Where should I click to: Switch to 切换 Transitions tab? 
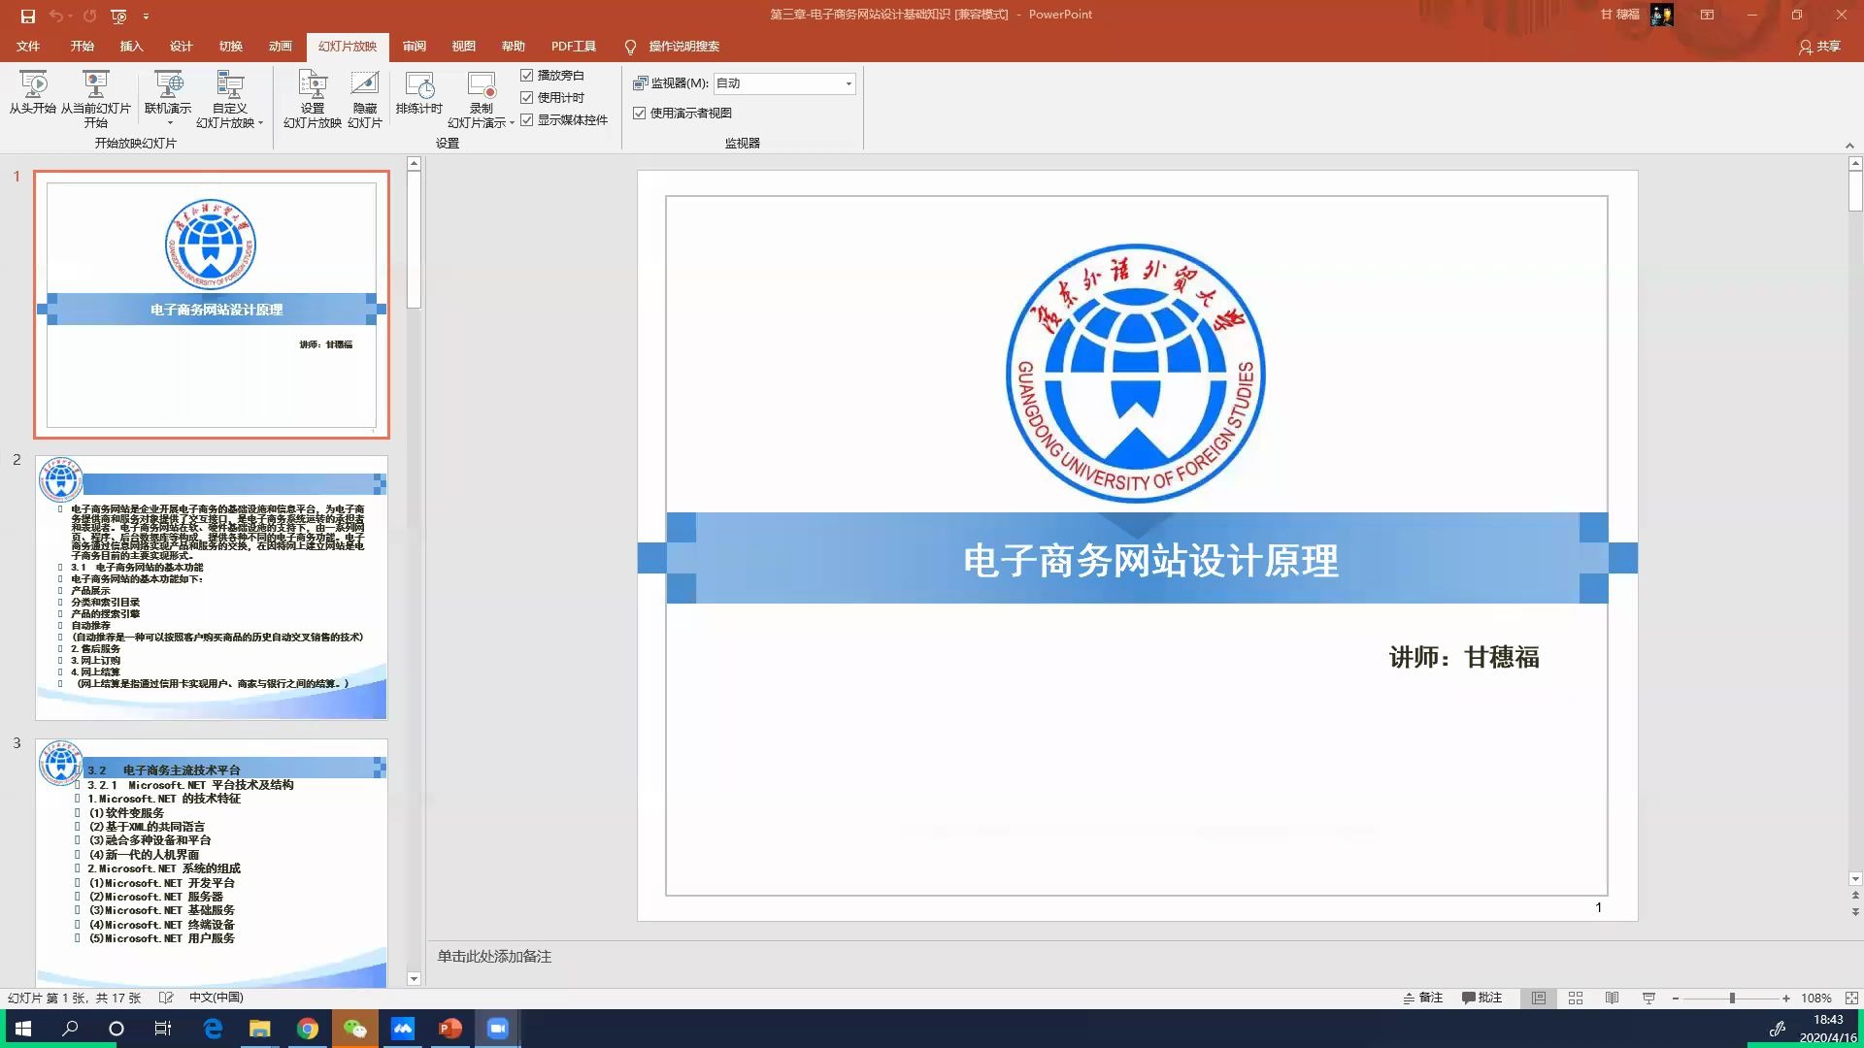point(230,47)
